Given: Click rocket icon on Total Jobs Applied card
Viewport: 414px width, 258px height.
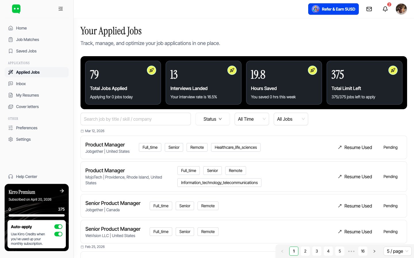Looking at the screenshot, I should [x=152, y=70].
